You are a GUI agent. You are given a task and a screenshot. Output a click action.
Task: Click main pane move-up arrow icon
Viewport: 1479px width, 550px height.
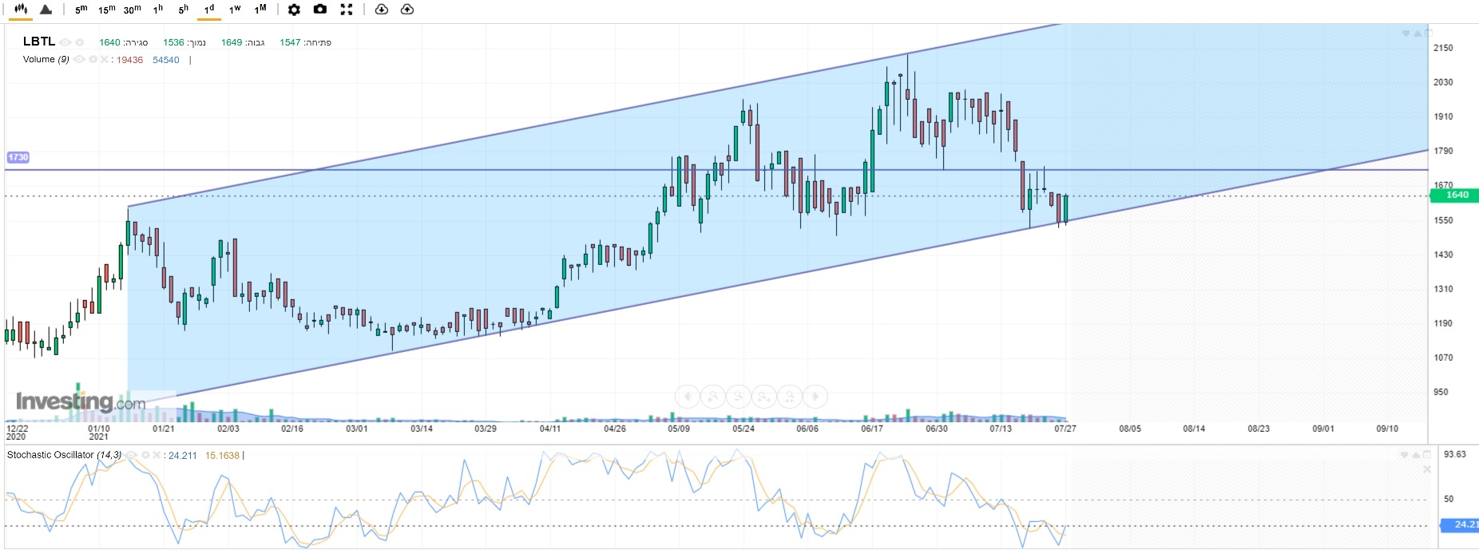click(1418, 34)
